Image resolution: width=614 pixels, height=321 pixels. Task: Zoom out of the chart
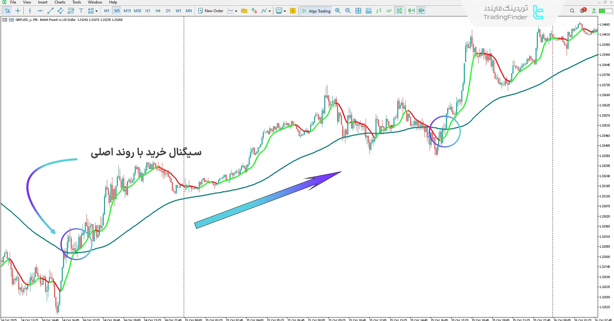click(x=348, y=11)
